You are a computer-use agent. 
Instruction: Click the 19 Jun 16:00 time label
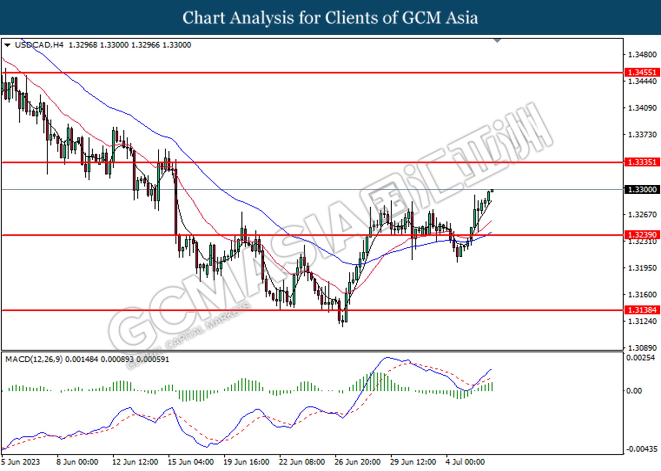(x=246, y=462)
